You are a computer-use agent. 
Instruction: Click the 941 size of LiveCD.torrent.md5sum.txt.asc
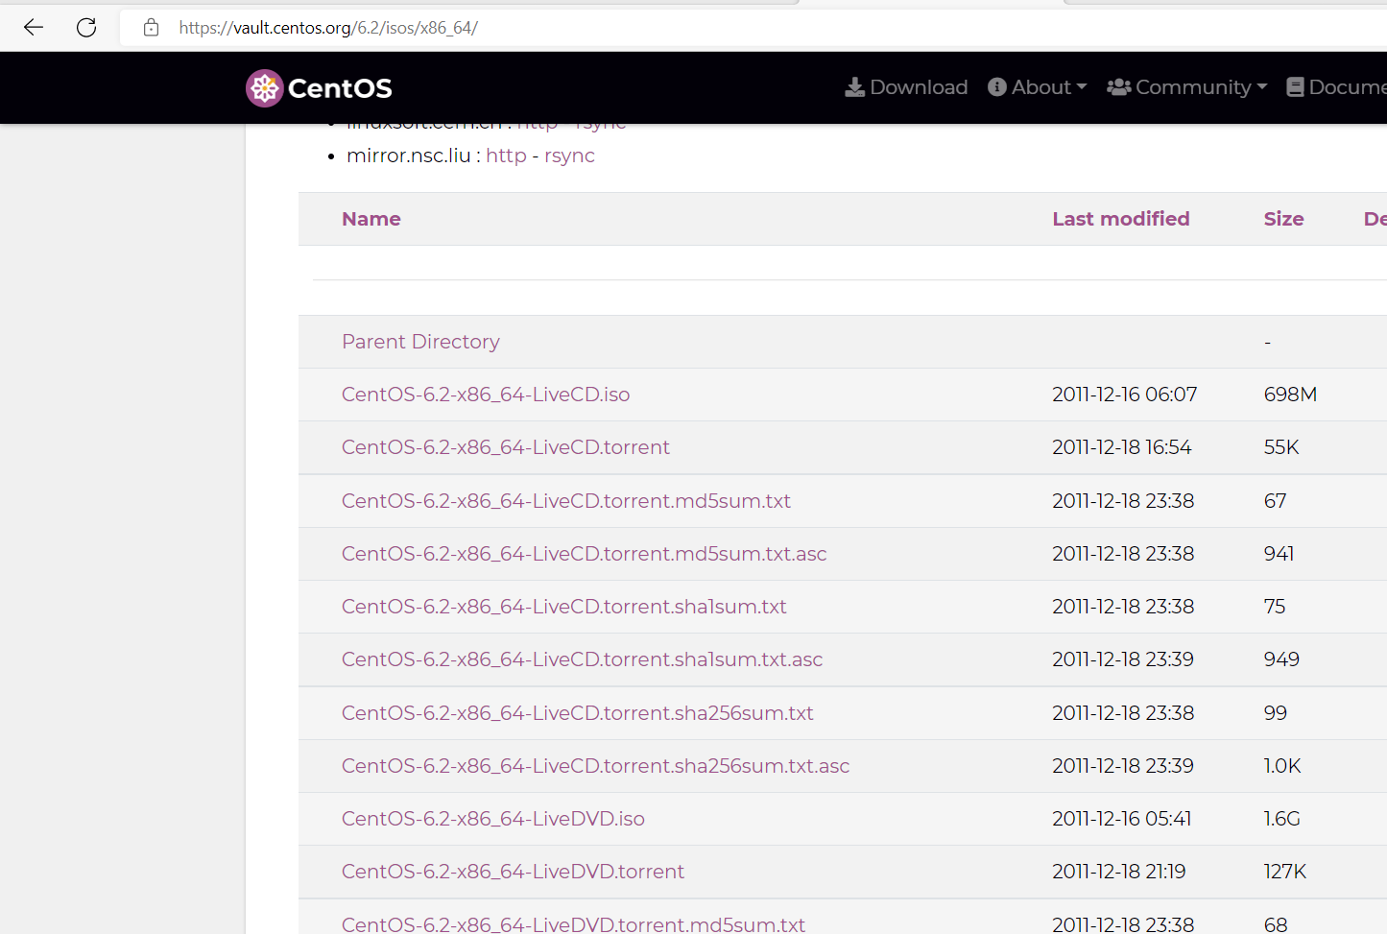1279,554
